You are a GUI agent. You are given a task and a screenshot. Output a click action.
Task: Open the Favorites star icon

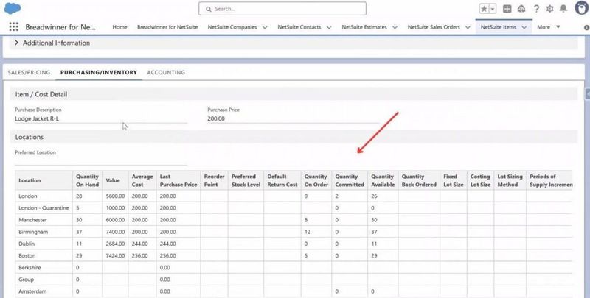(484, 9)
